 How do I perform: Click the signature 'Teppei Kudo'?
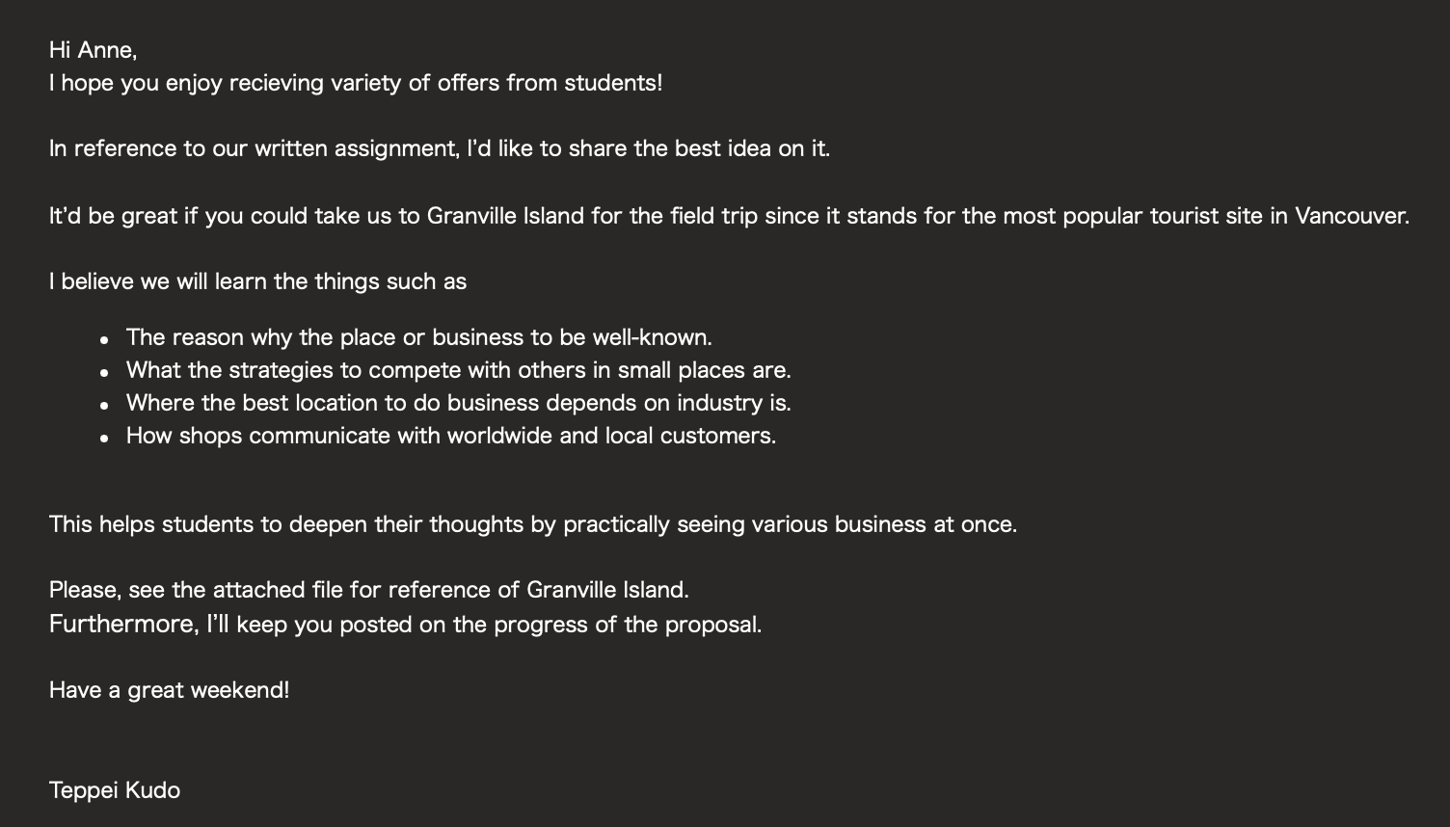tap(115, 790)
